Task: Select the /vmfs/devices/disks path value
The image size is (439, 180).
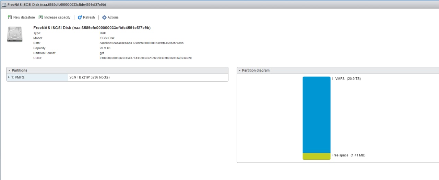Action: click(142, 43)
